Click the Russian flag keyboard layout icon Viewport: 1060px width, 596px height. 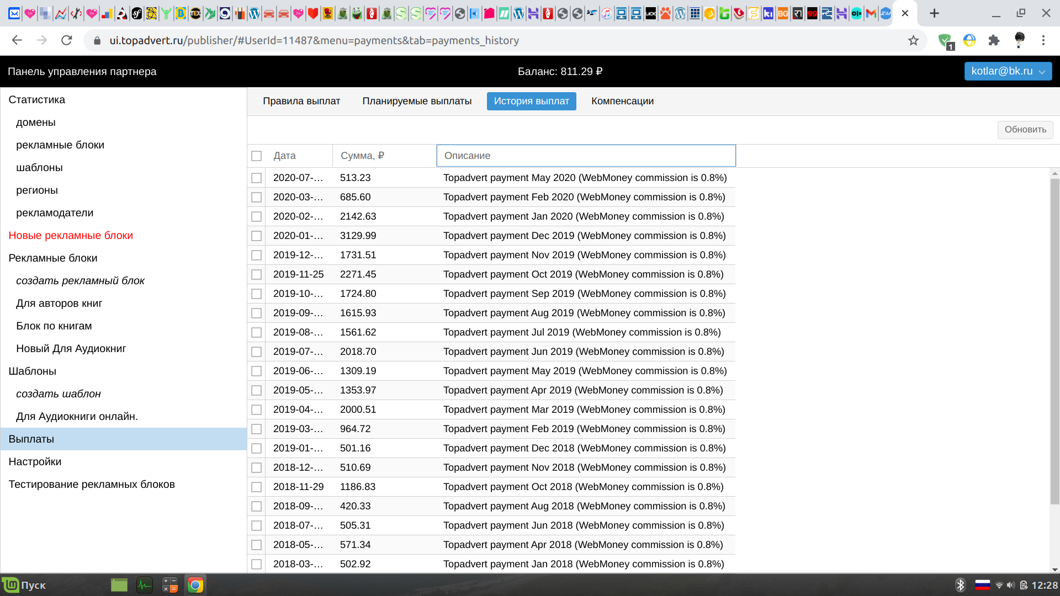(x=982, y=585)
